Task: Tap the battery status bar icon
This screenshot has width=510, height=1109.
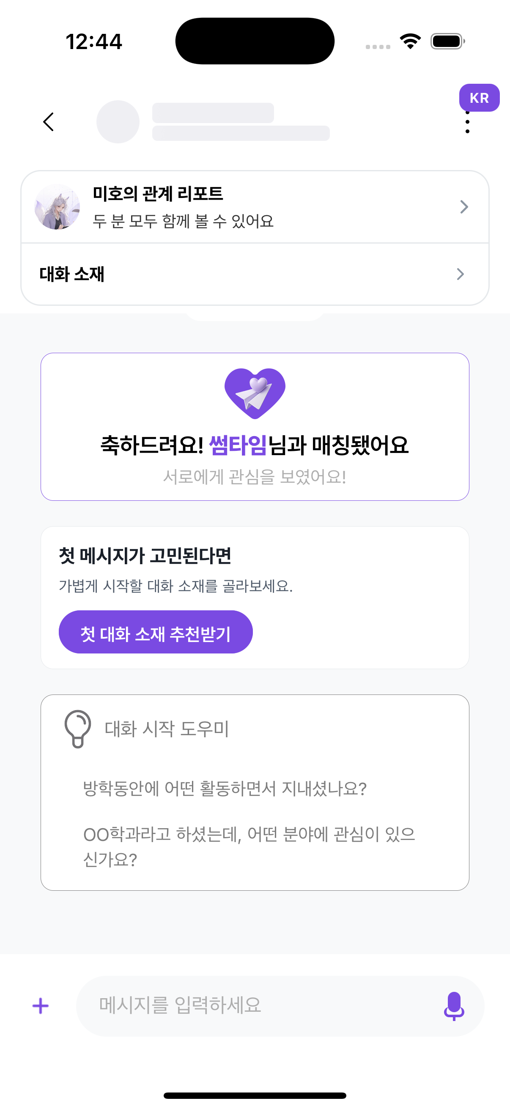Action: [x=447, y=41]
